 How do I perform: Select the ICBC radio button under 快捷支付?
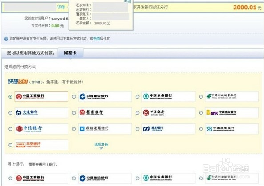[10, 97]
